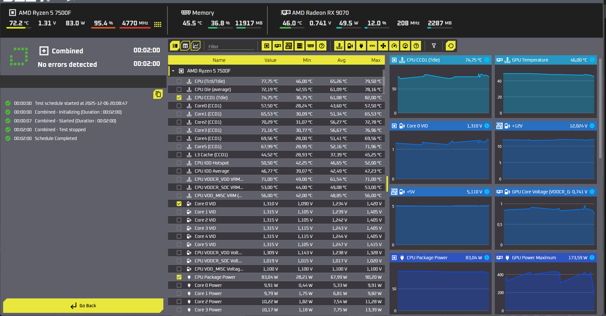This screenshot has height=316, width=606.
Task: Toggle the question-mark filter beside the memory icon
Action: [x=322, y=46]
